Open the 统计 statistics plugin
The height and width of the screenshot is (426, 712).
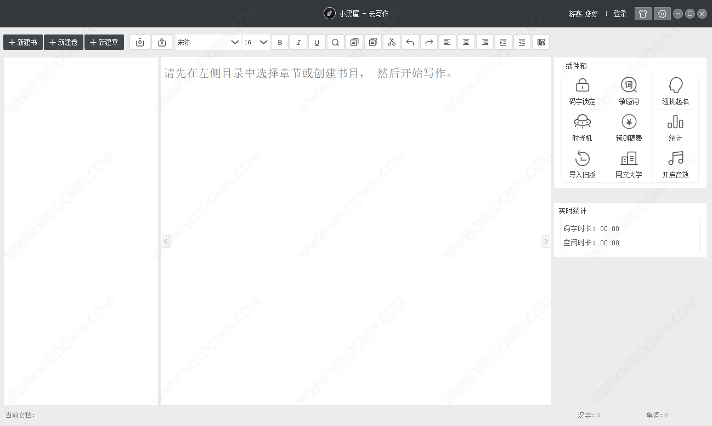tap(676, 128)
